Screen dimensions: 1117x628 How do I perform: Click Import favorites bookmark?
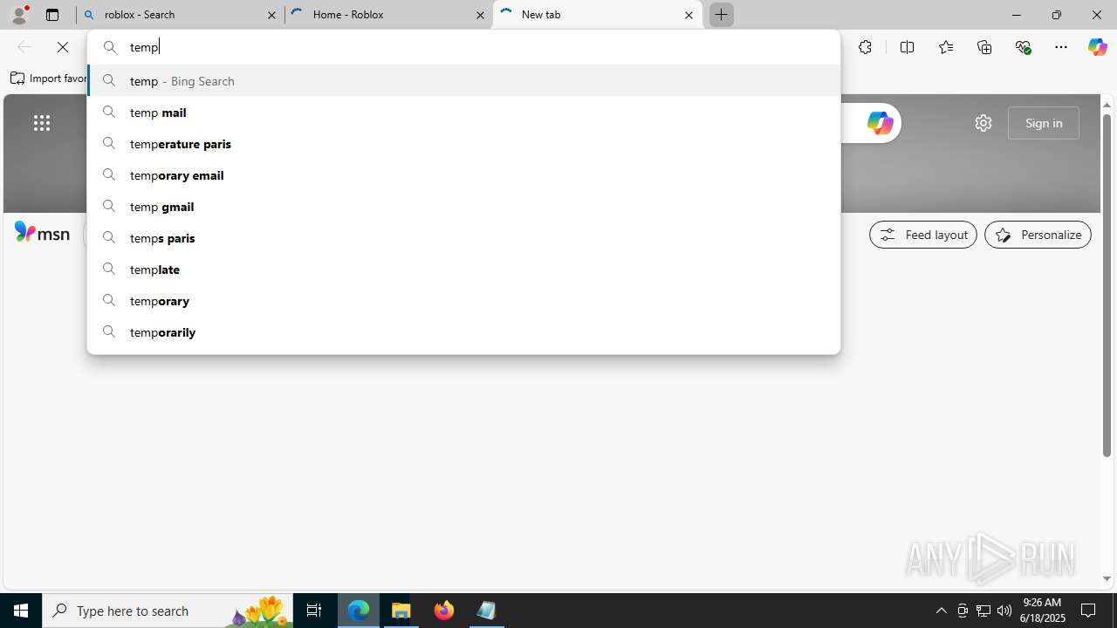pyautogui.click(x=49, y=78)
